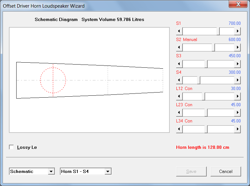Increase L34 Con with right arrow
This screenshot has width=250, height=186.
click(x=237, y=129)
